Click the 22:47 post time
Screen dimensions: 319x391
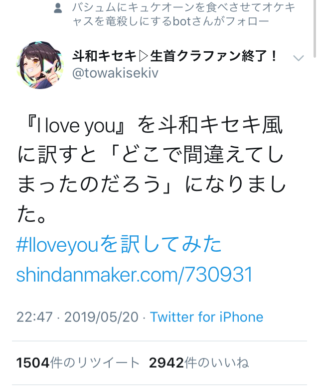click(x=34, y=317)
